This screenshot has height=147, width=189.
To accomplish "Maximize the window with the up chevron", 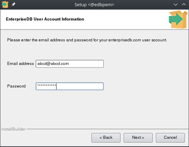I will (184, 4).
